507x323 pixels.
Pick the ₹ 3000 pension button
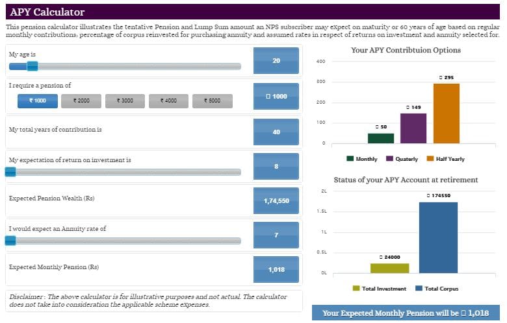tap(124, 101)
